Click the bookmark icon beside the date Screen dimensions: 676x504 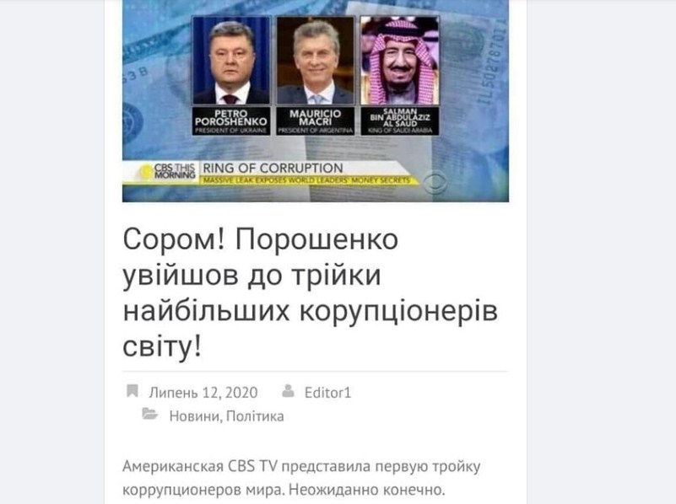(132, 391)
